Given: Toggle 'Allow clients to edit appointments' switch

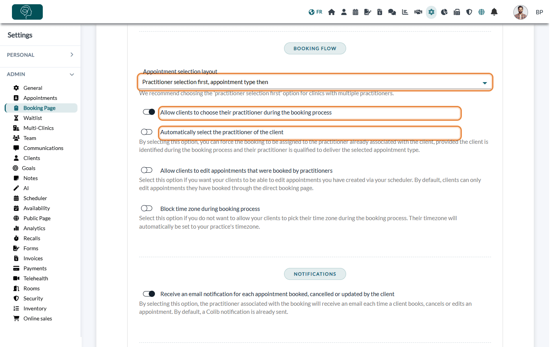Looking at the screenshot, I should click(x=147, y=170).
